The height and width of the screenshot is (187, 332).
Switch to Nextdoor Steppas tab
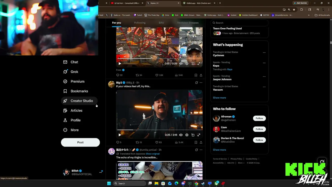(188, 23)
